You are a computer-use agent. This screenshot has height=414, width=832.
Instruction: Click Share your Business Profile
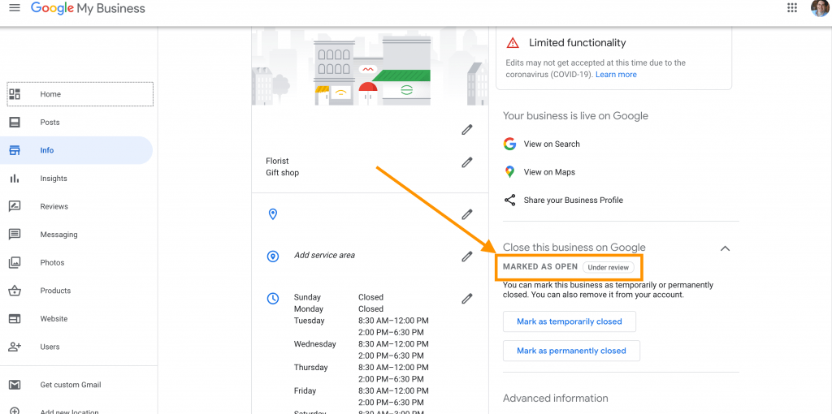click(574, 200)
